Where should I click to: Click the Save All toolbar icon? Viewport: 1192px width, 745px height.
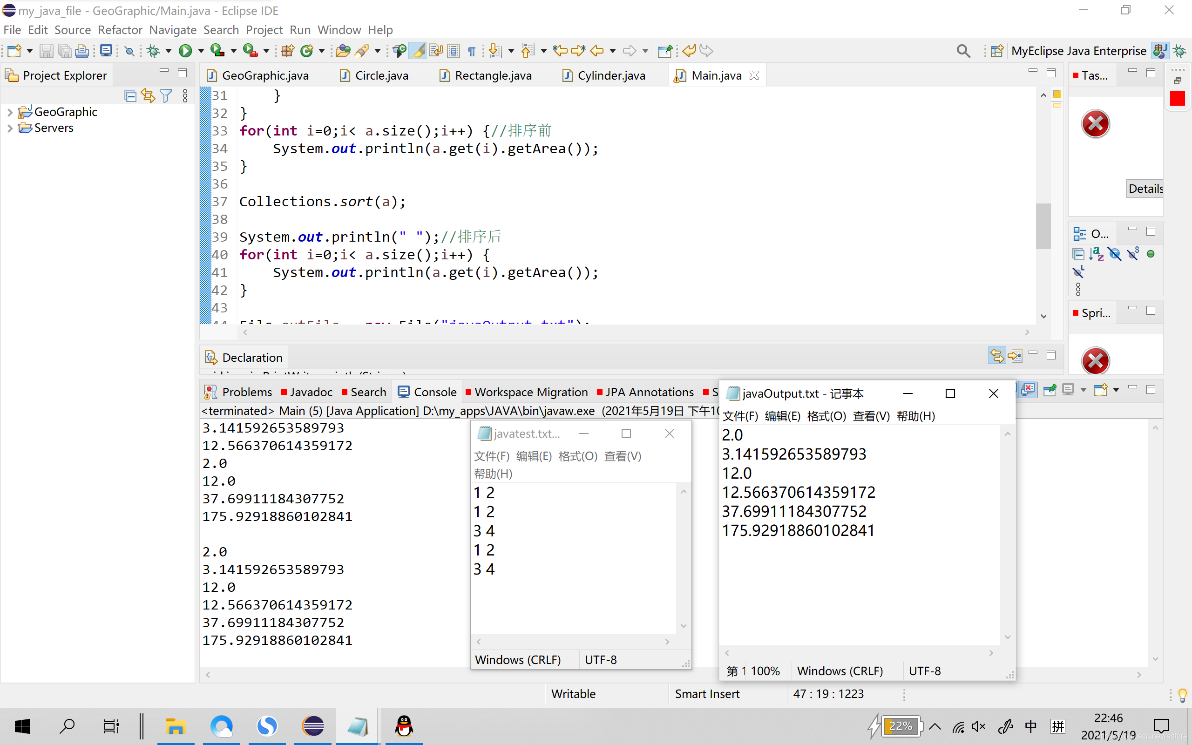[x=65, y=51]
